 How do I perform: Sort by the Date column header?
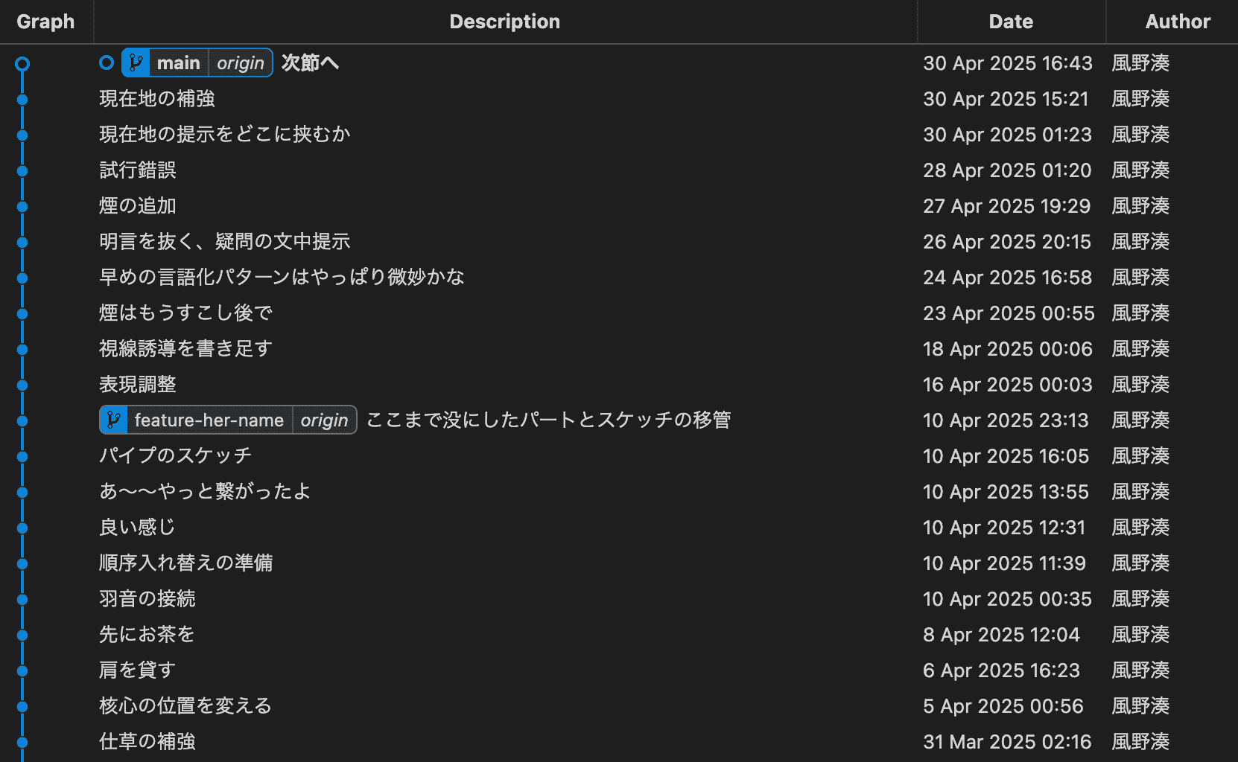point(1010,22)
